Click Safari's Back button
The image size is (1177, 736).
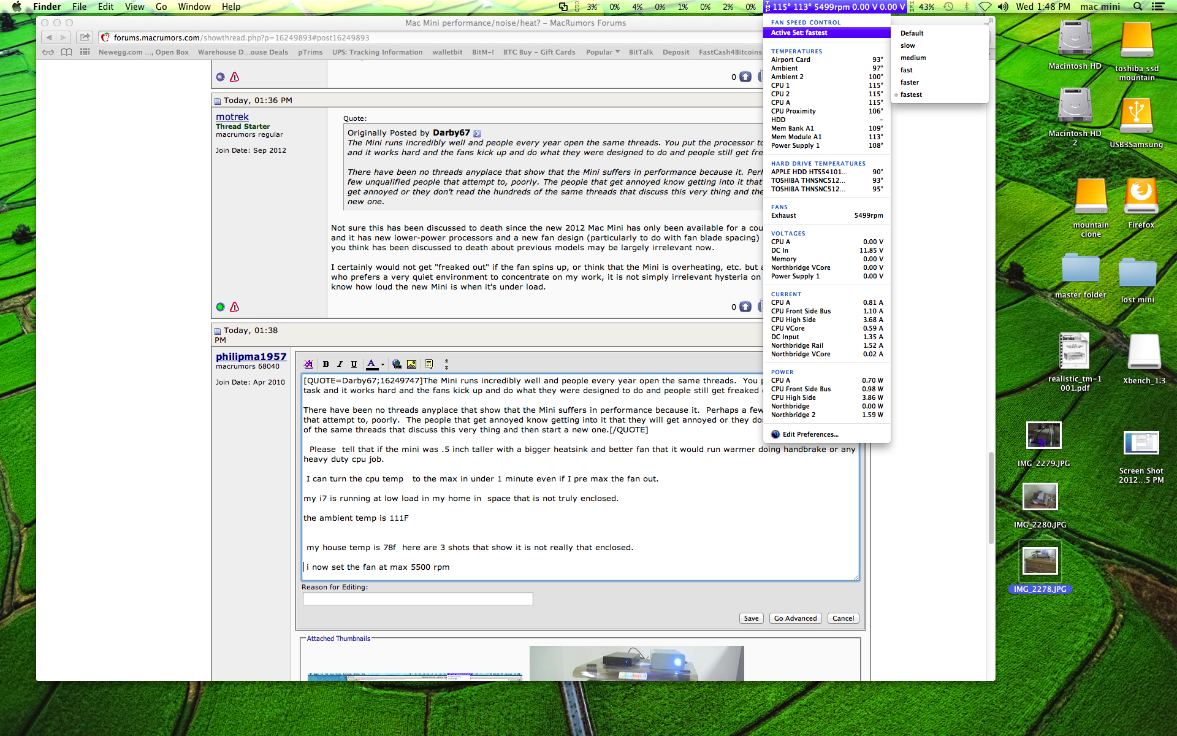[x=49, y=37]
